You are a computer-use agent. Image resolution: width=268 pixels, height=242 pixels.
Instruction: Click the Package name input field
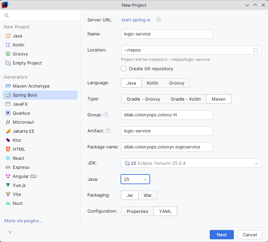pyautogui.click(x=167, y=147)
